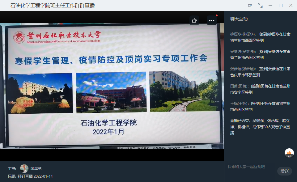Click host 席满意's avatar
Viewport: 297px width, 182px height.
click(x=24, y=168)
